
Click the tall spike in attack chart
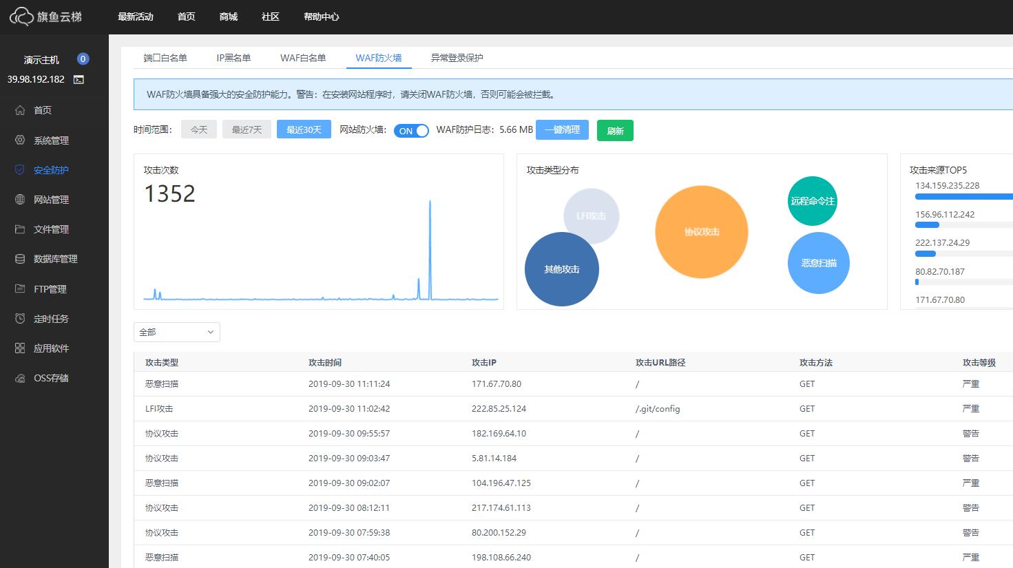coord(430,249)
